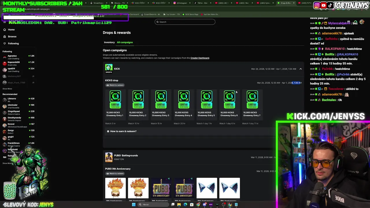Open Gorgc recommended channel

[18, 131]
